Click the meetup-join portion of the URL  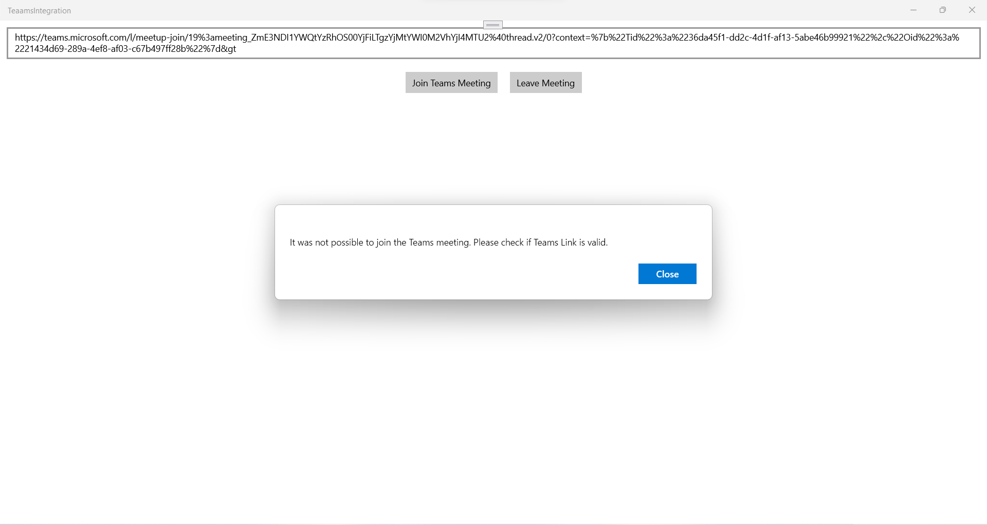coord(161,37)
